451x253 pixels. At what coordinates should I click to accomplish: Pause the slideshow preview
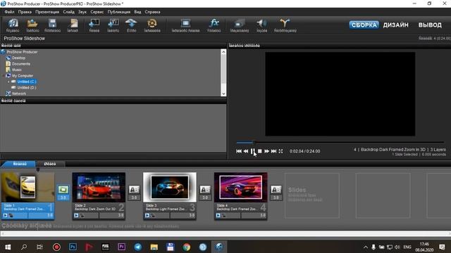(252, 151)
